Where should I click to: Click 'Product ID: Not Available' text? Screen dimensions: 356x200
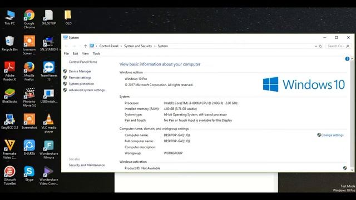142,168
